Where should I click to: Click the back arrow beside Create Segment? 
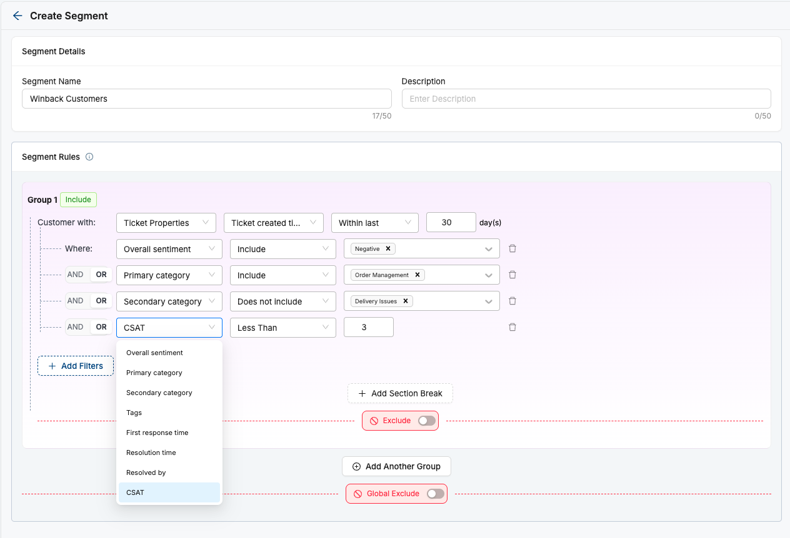coord(17,16)
